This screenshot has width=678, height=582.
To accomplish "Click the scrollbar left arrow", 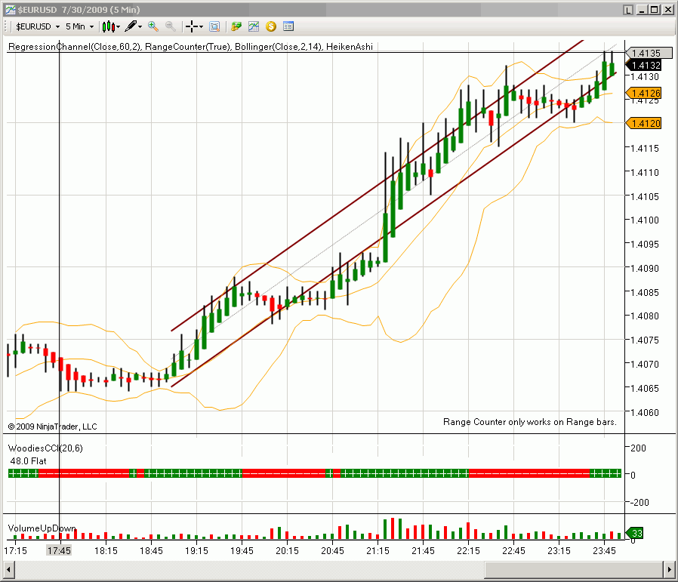I will tap(8, 569).
